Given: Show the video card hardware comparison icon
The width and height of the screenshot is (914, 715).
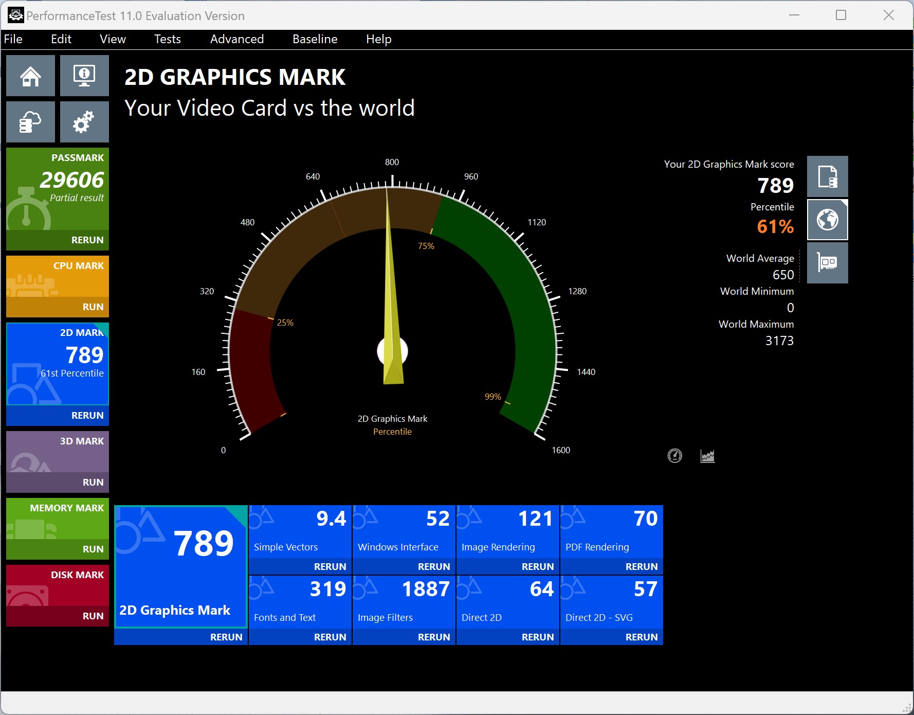Looking at the screenshot, I should tap(828, 263).
